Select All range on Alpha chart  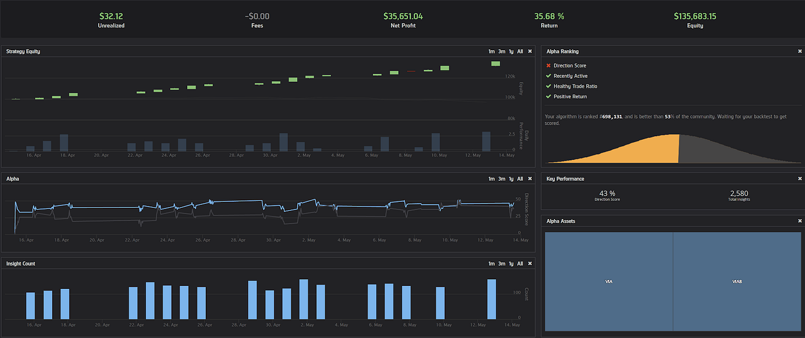[520, 179]
